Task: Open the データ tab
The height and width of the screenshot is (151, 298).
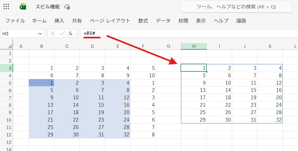Action: (163, 21)
